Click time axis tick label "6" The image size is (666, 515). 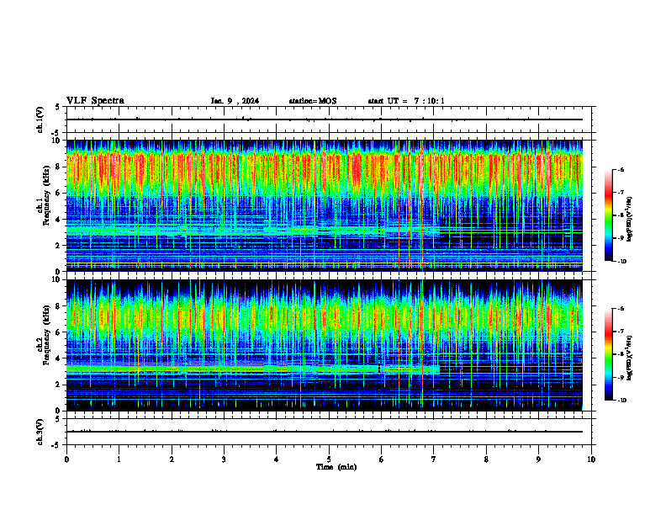(382, 459)
